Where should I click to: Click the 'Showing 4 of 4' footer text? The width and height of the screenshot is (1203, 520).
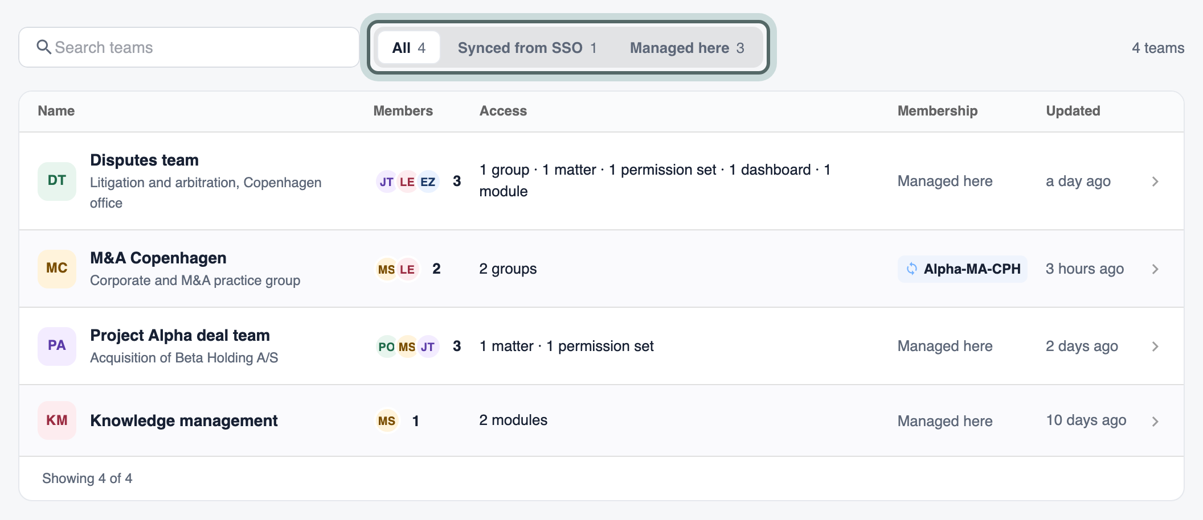[x=87, y=478]
